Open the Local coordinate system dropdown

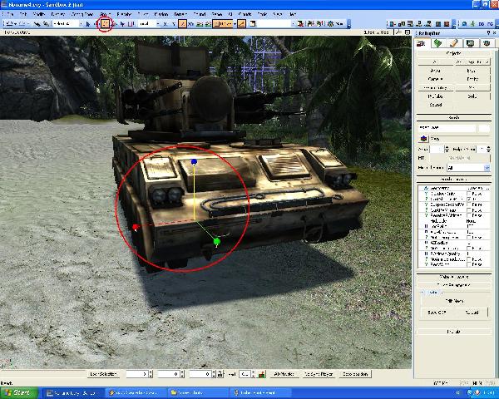point(150,24)
